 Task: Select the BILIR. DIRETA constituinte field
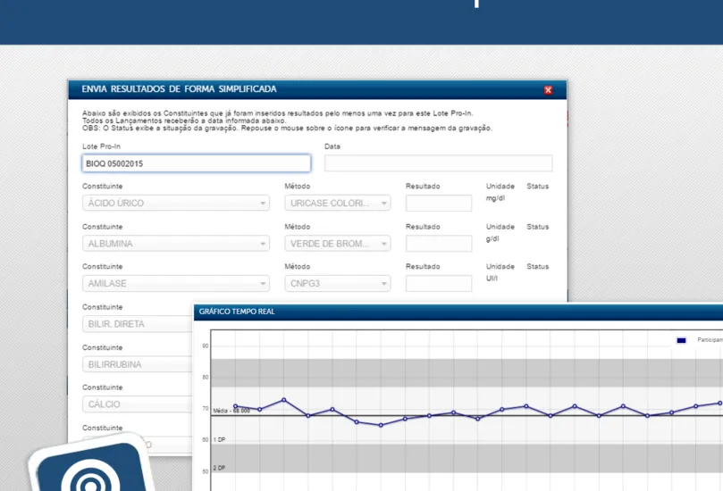coord(134,324)
